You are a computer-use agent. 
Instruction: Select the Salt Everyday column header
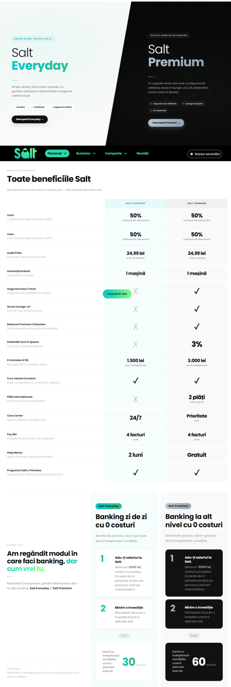[135, 203]
